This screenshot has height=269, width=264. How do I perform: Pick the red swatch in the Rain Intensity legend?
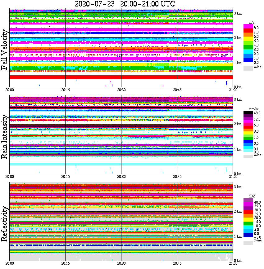coord(248,127)
